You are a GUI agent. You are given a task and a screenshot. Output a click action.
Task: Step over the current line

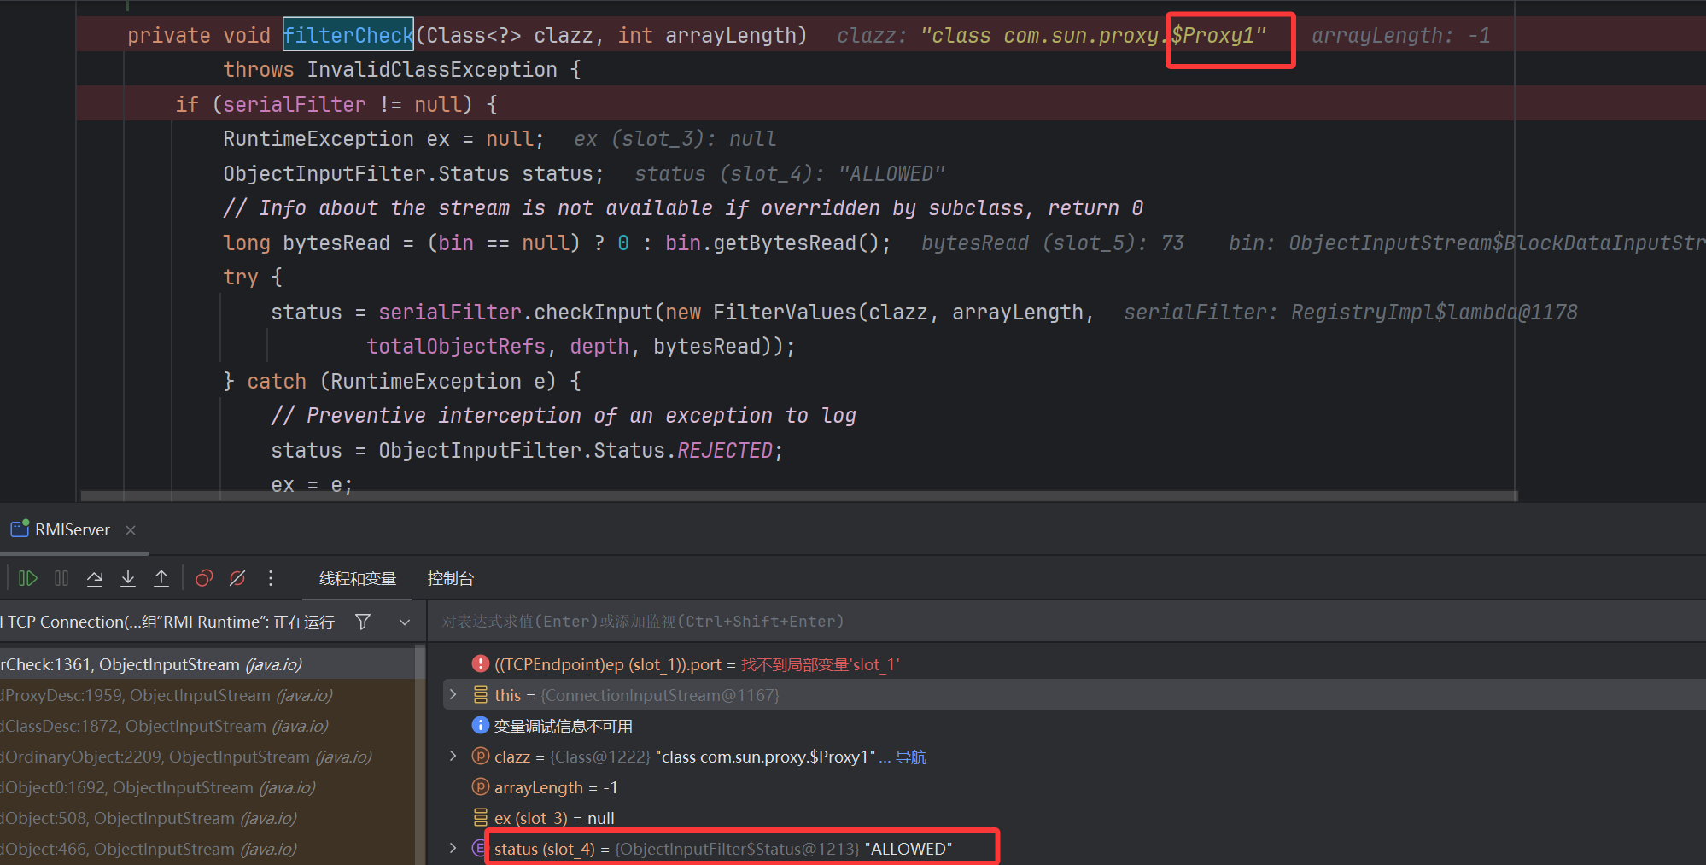tap(95, 579)
